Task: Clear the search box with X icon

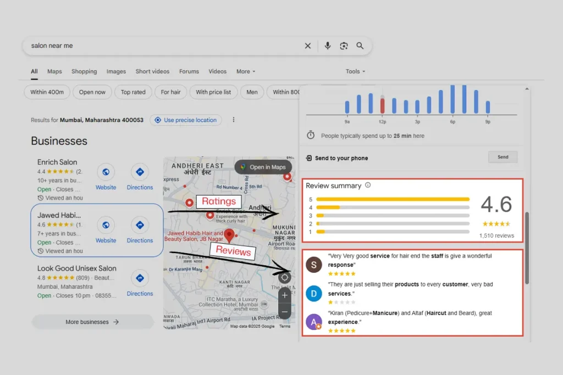Action: click(308, 46)
